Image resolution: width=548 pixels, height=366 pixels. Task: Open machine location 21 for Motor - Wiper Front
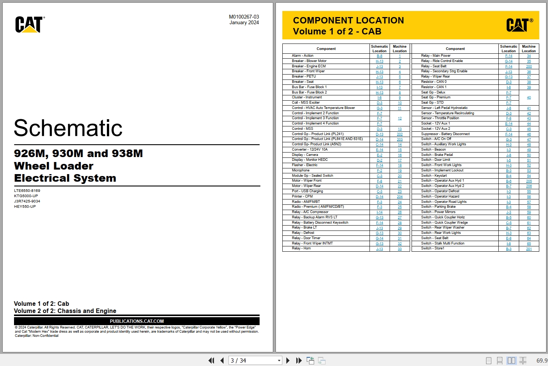point(399,181)
